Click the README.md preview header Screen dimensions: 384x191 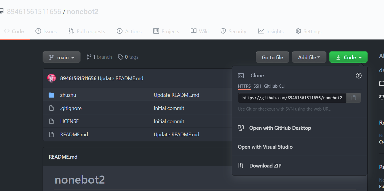[63, 157]
